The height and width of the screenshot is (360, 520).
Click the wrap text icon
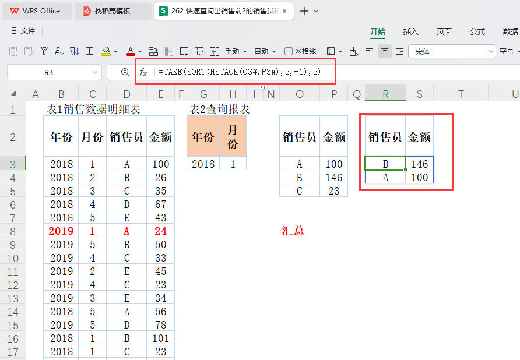point(184,51)
